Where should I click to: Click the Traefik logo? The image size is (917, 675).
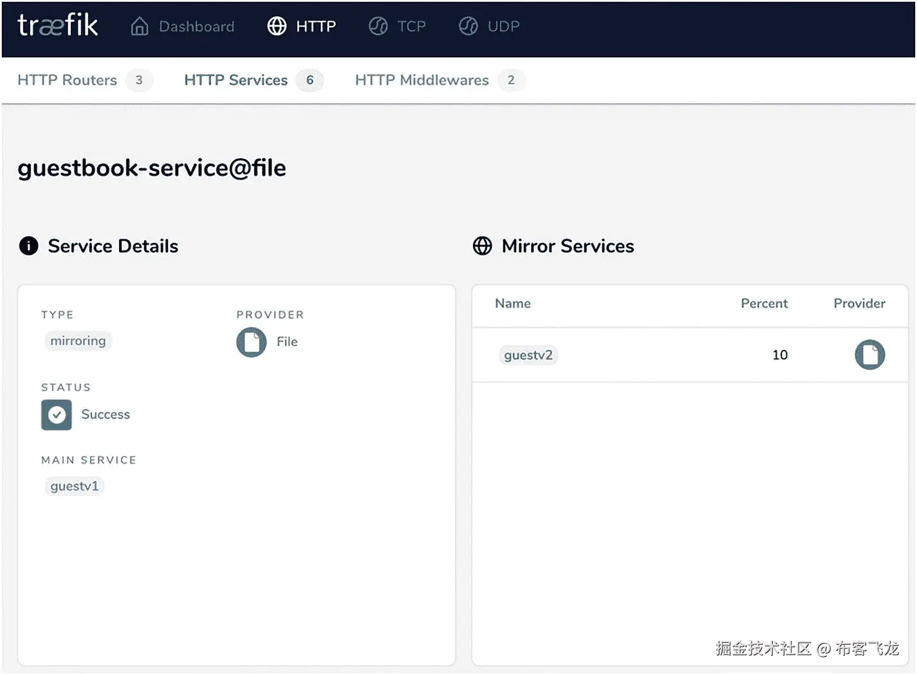click(57, 26)
